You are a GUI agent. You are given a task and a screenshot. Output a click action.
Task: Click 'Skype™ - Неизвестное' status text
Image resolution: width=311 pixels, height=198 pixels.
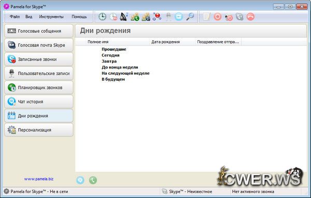191,191
